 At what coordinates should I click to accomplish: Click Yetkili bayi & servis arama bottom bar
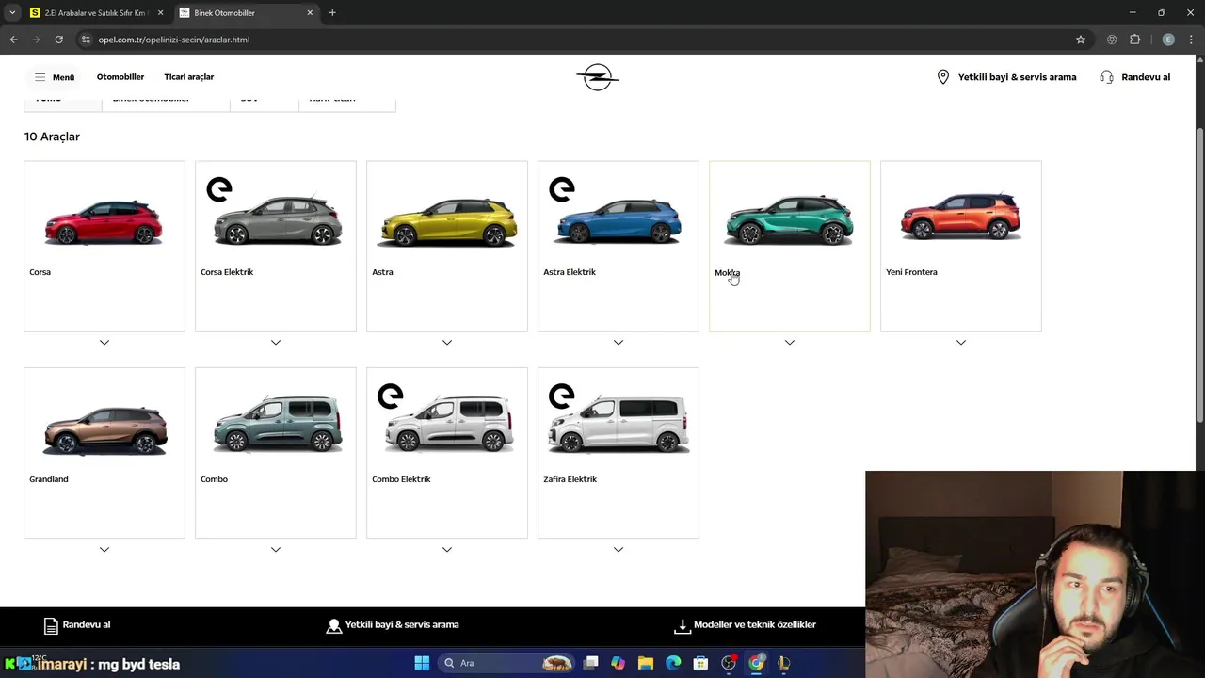[x=402, y=625]
